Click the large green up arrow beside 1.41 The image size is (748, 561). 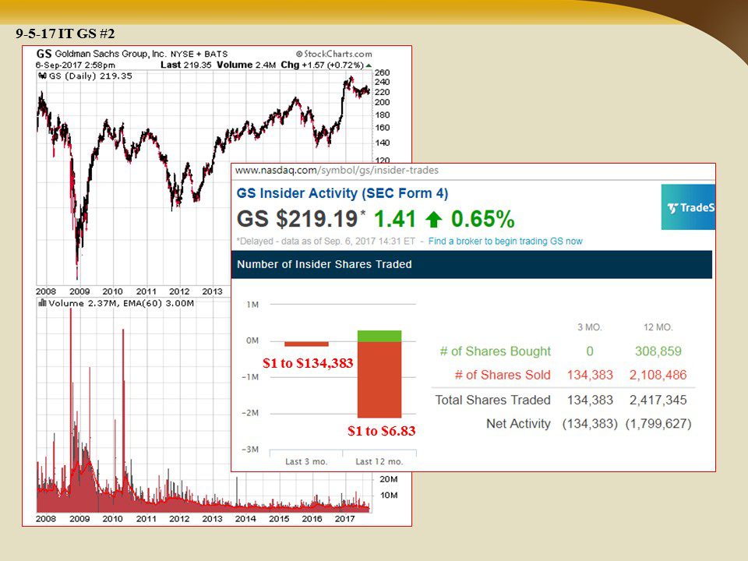[434, 220]
